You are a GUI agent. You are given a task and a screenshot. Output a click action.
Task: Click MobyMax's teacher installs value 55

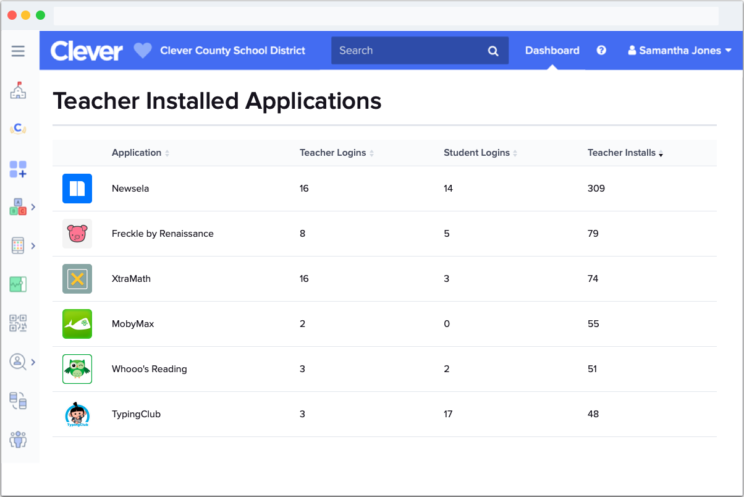(x=593, y=324)
